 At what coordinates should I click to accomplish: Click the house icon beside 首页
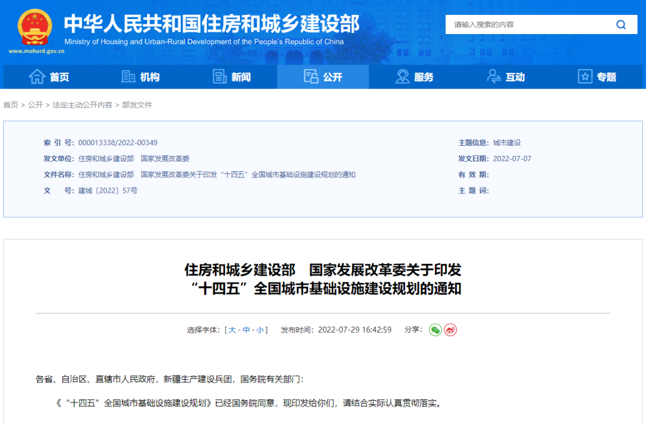37,77
